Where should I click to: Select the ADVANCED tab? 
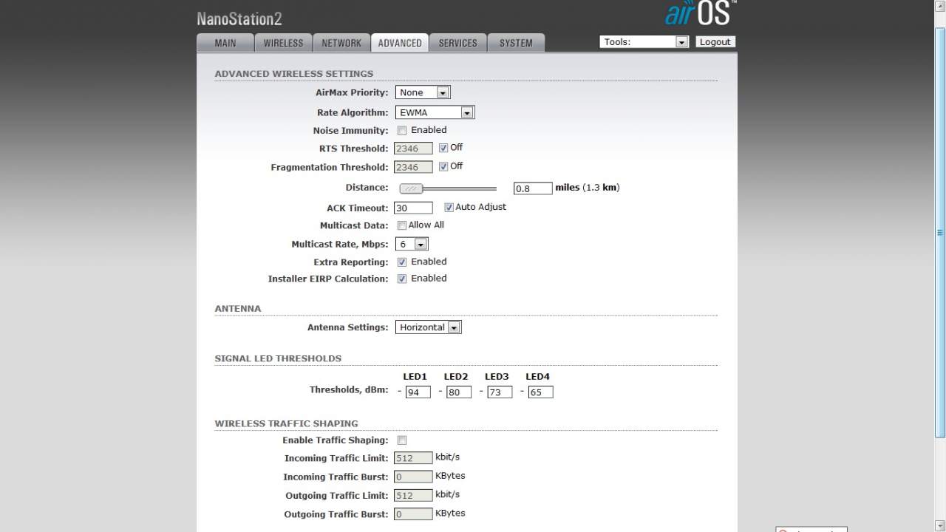coord(400,43)
